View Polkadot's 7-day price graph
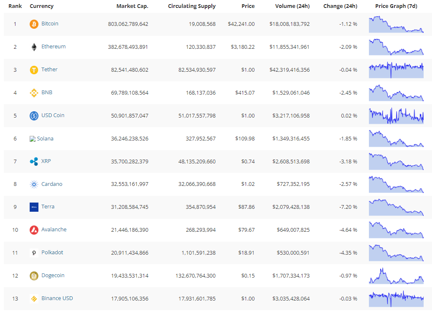 396,253
